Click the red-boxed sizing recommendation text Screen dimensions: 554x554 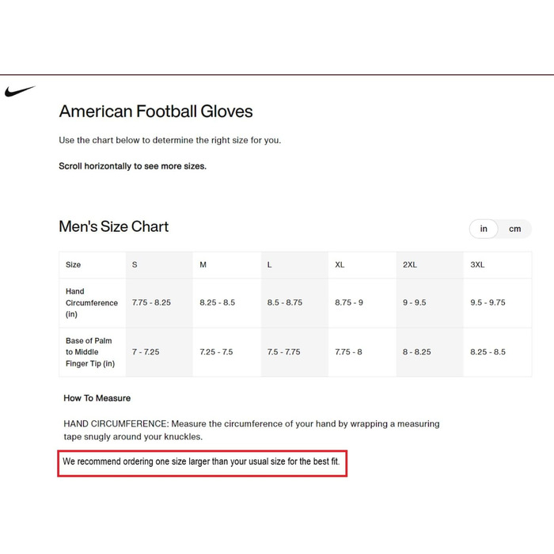[201, 461]
